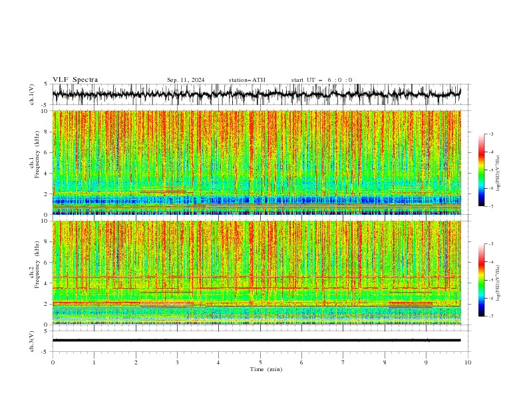This screenshot has height=407, width=527.
Task: Click the ch.1 spectrogram panel
Action: [x=256, y=162]
